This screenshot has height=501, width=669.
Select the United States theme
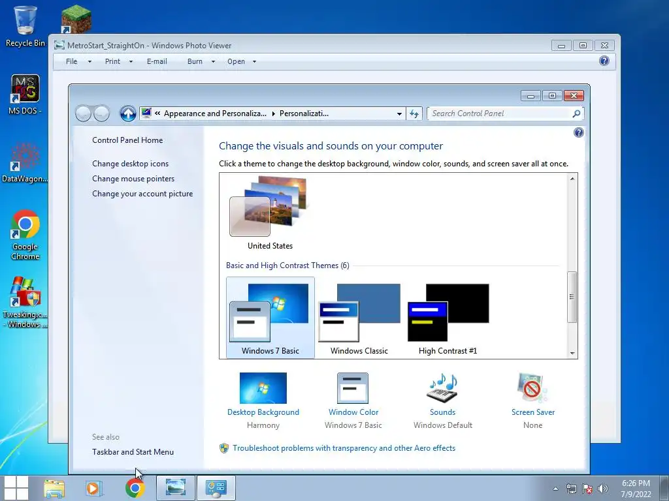tap(270, 213)
